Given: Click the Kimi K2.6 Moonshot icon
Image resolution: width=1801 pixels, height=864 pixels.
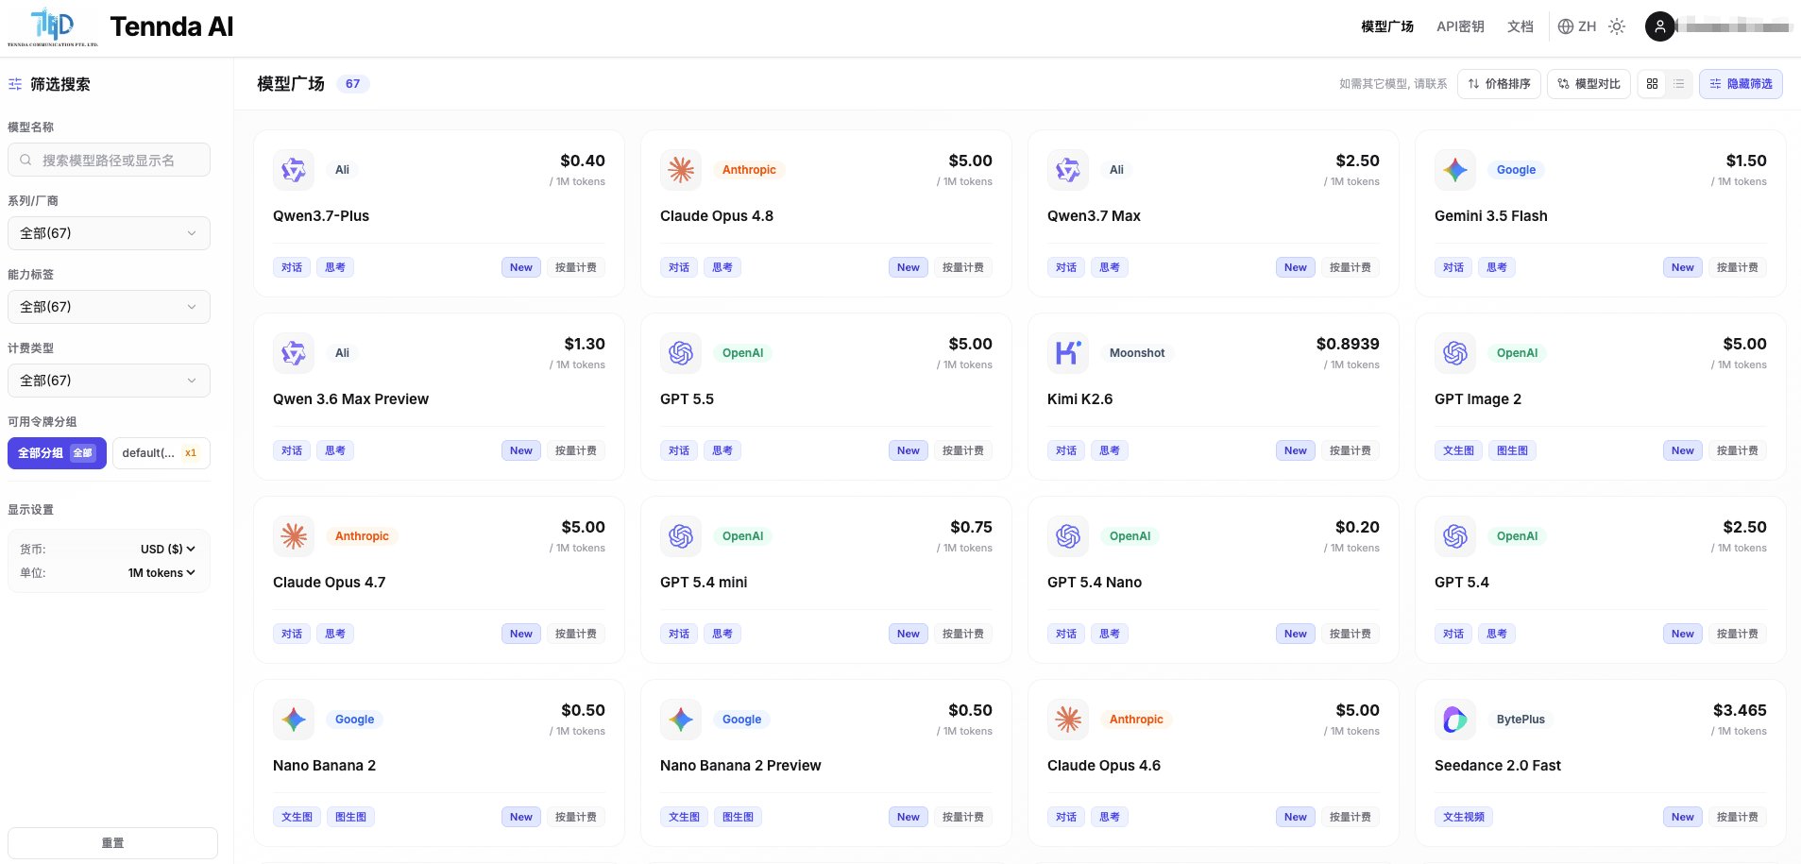Looking at the screenshot, I should [1068, 353].
